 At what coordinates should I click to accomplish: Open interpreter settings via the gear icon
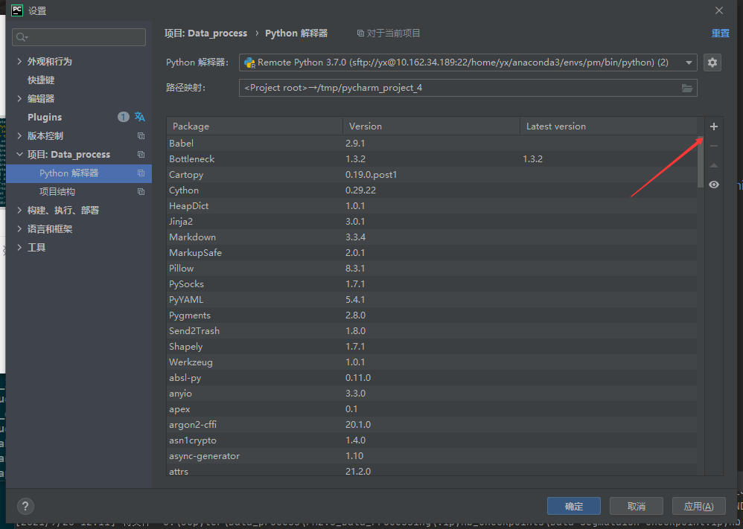(x=712, y=62)
